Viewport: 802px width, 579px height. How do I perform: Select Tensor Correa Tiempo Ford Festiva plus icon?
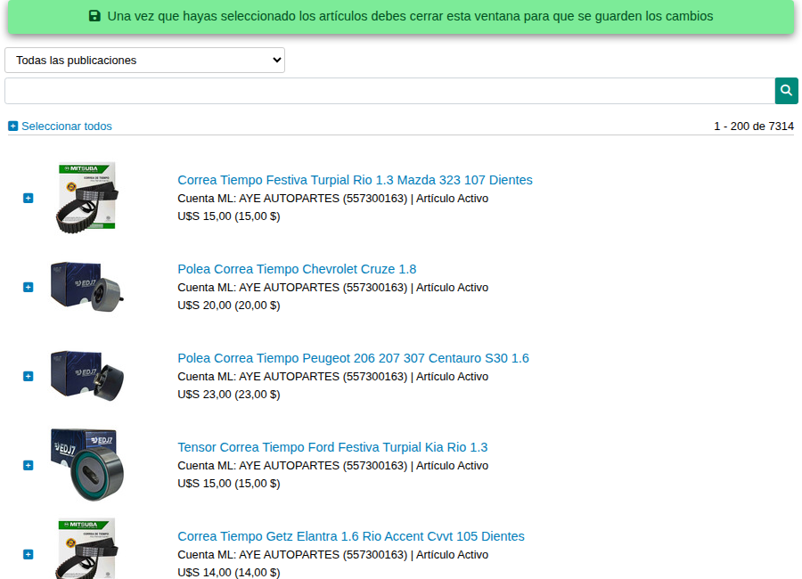point(29,465)
